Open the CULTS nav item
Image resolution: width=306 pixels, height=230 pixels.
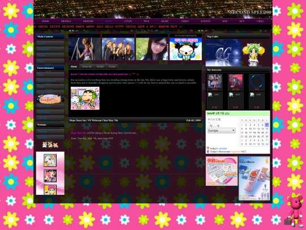tap(128, 21)
